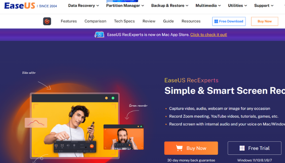Click the Mac App Store banner icon

click(x=99, y=35)
